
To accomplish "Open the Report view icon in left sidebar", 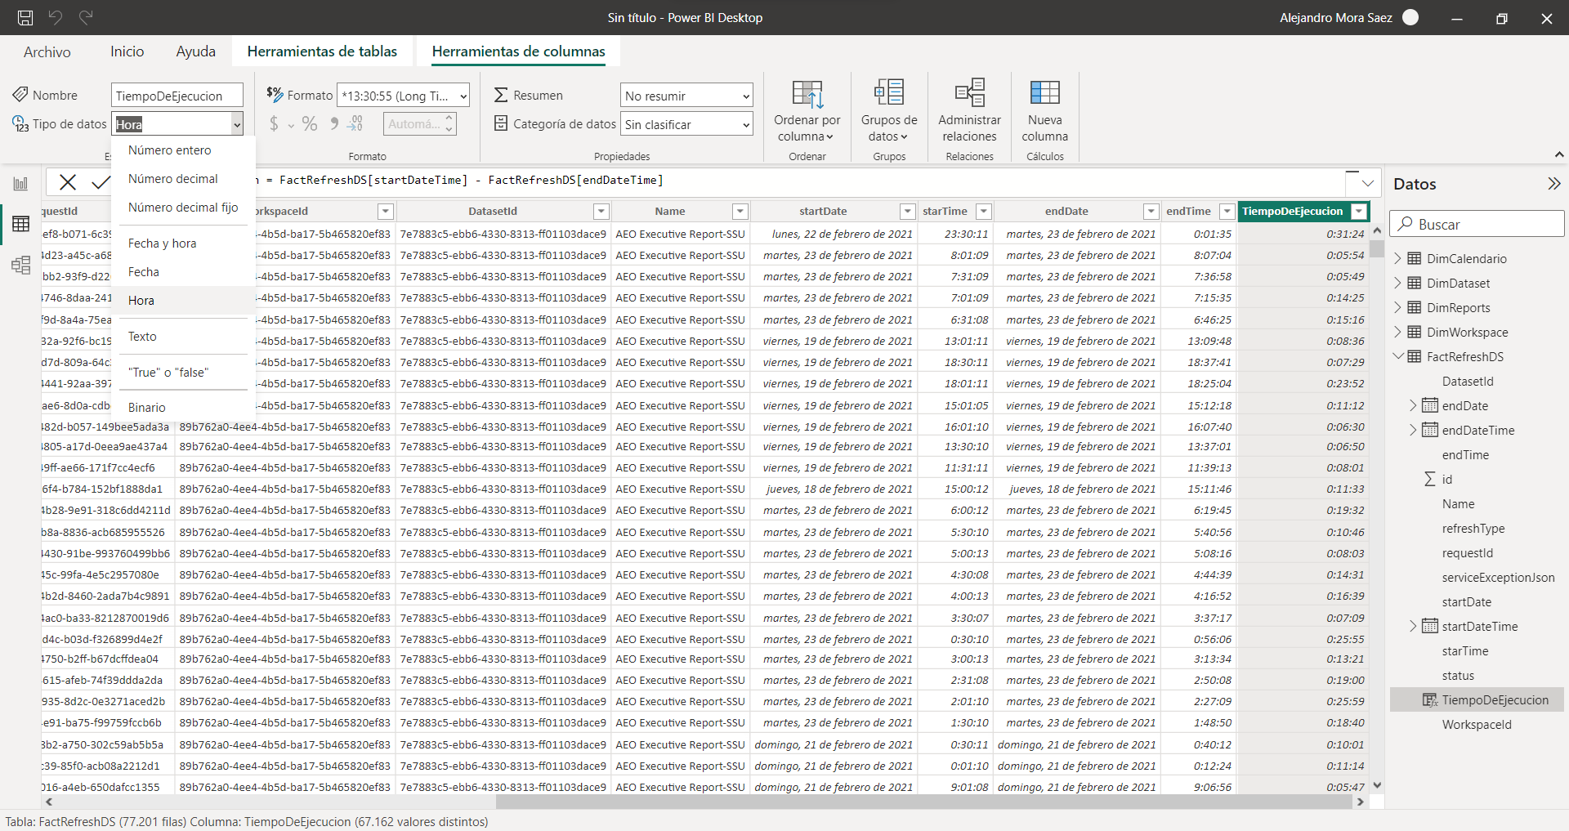I will (20, 184).
